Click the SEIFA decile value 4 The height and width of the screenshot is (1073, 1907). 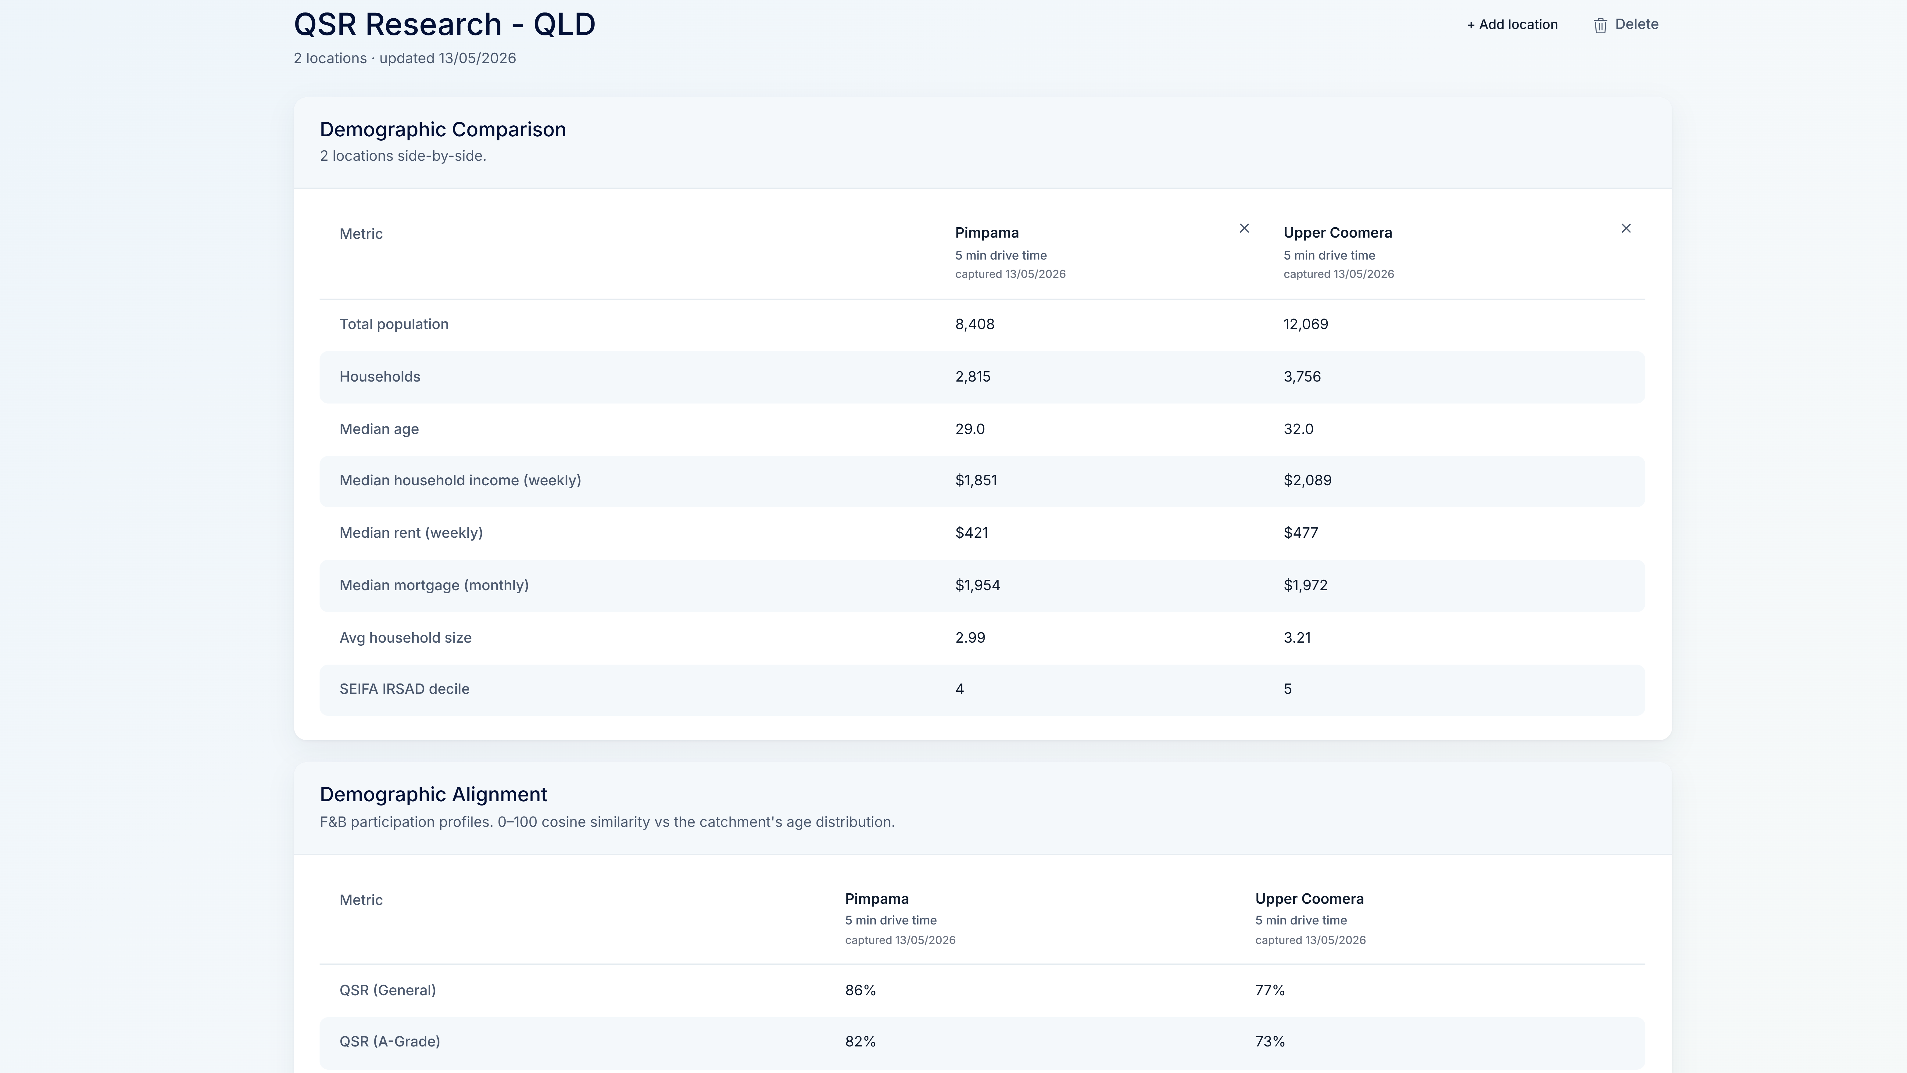(x=959, y=689)
